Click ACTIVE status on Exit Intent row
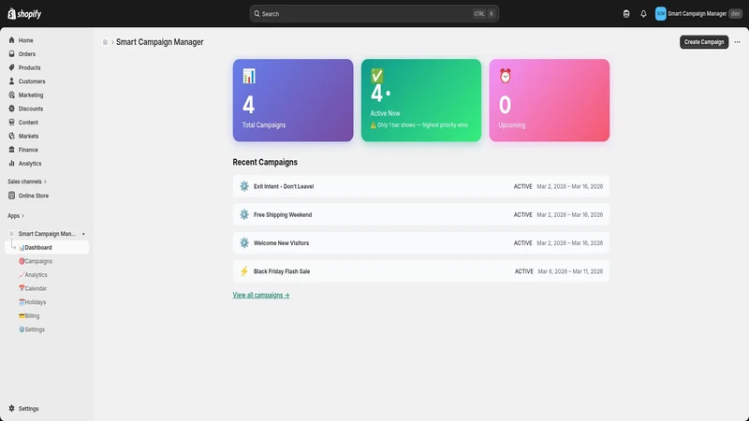749x421 pixels. 522,186
